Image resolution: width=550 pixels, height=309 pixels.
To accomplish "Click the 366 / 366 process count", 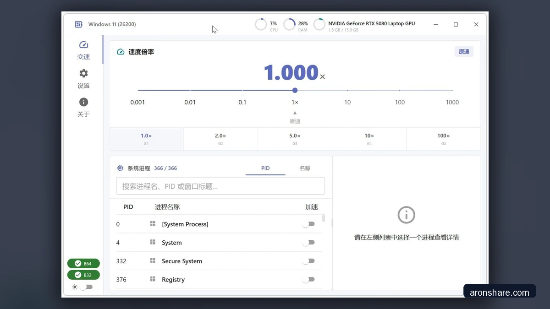I will 165,168.
